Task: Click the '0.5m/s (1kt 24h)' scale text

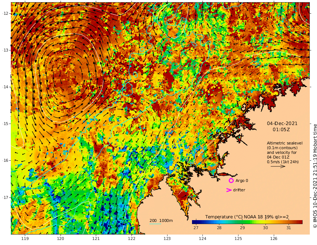Action: click(x=283, y=162)
